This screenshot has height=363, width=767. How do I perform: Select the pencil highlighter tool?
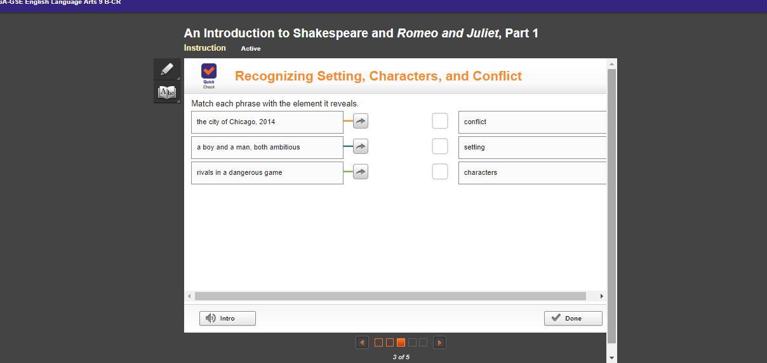pos(166,69)
